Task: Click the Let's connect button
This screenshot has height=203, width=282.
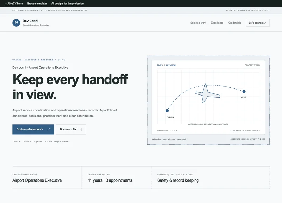Action: (x=258, y=23)
